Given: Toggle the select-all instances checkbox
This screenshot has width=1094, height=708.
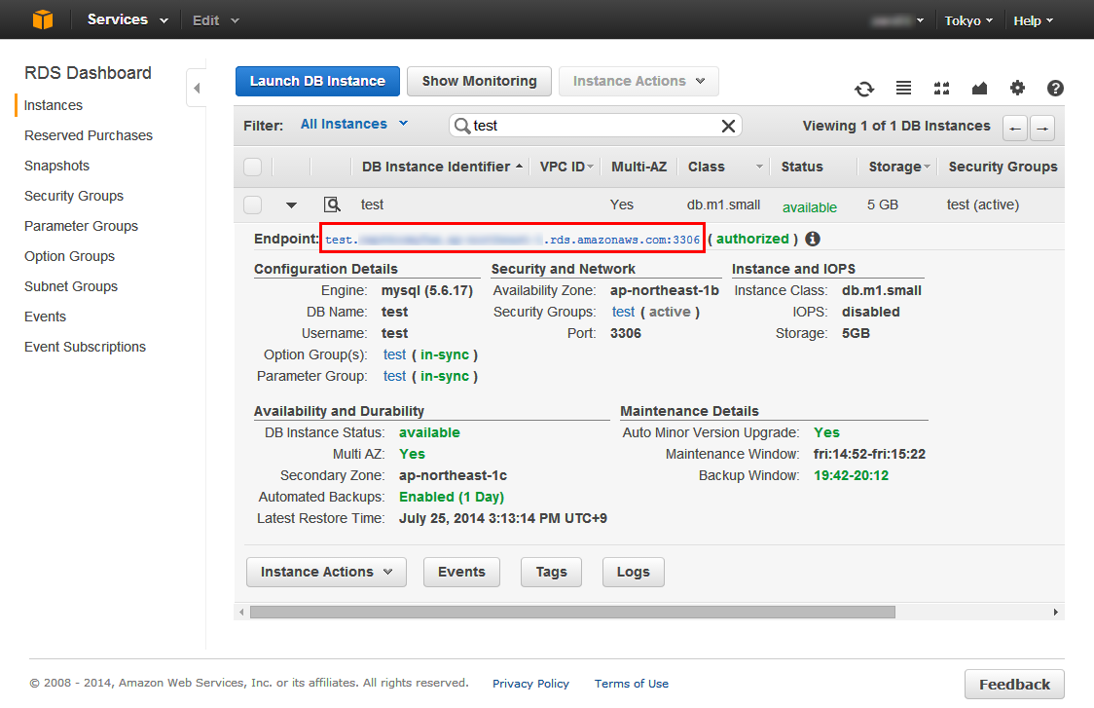Looking at the screenshot, I should pyautogui.click(x=252, y=167).
